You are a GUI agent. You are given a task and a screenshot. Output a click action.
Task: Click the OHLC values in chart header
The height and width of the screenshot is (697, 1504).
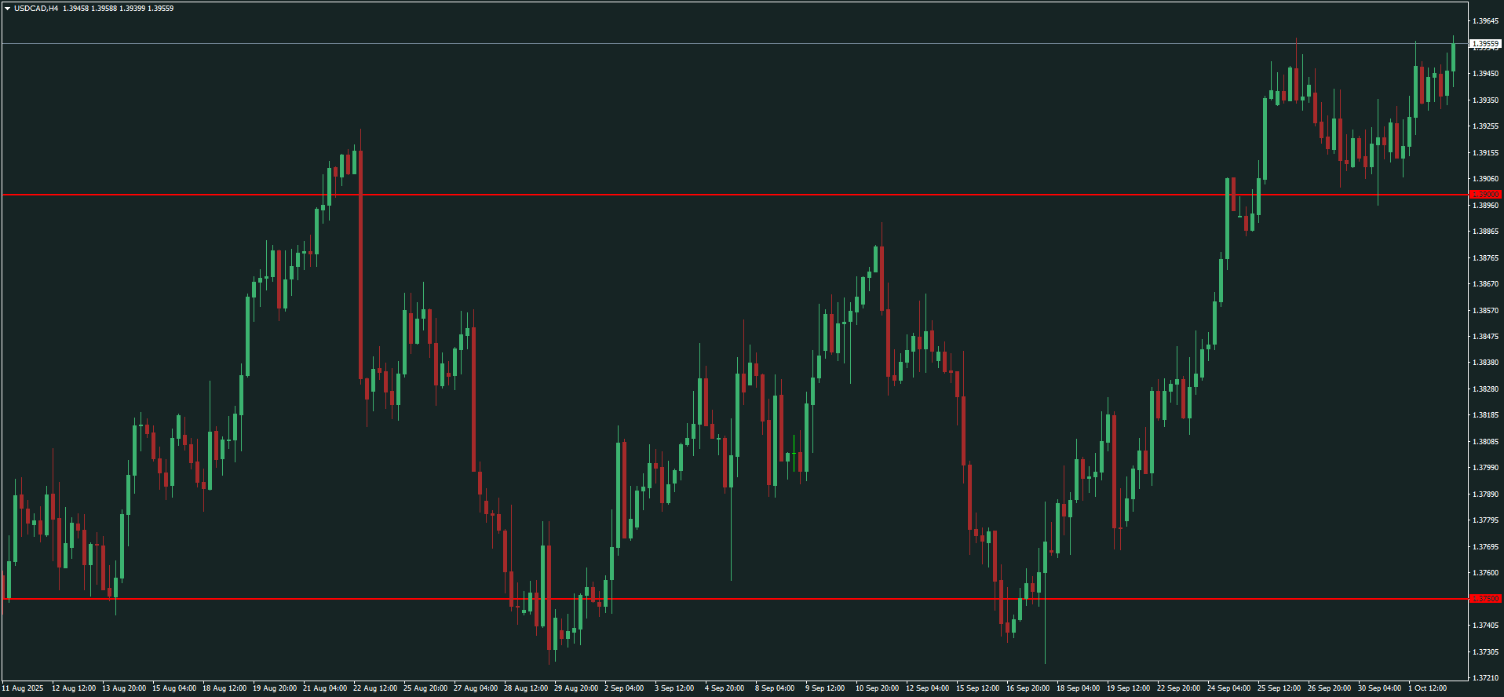pyautogui.click(x=119, y=9)
